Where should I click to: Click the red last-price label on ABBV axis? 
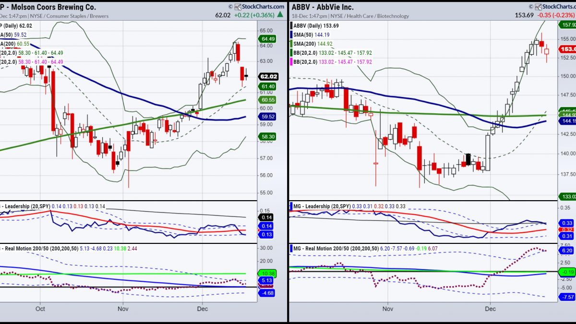click(x=567, y=49)
